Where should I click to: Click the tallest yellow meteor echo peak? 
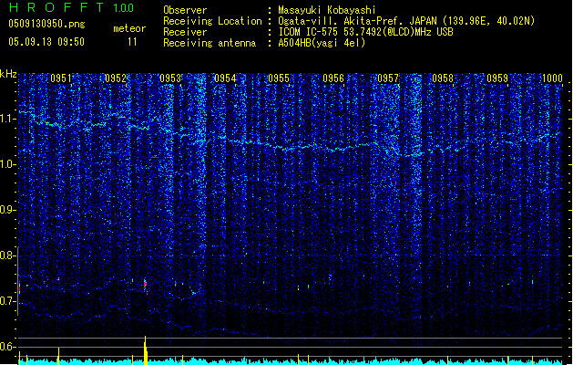click(146, 350)
